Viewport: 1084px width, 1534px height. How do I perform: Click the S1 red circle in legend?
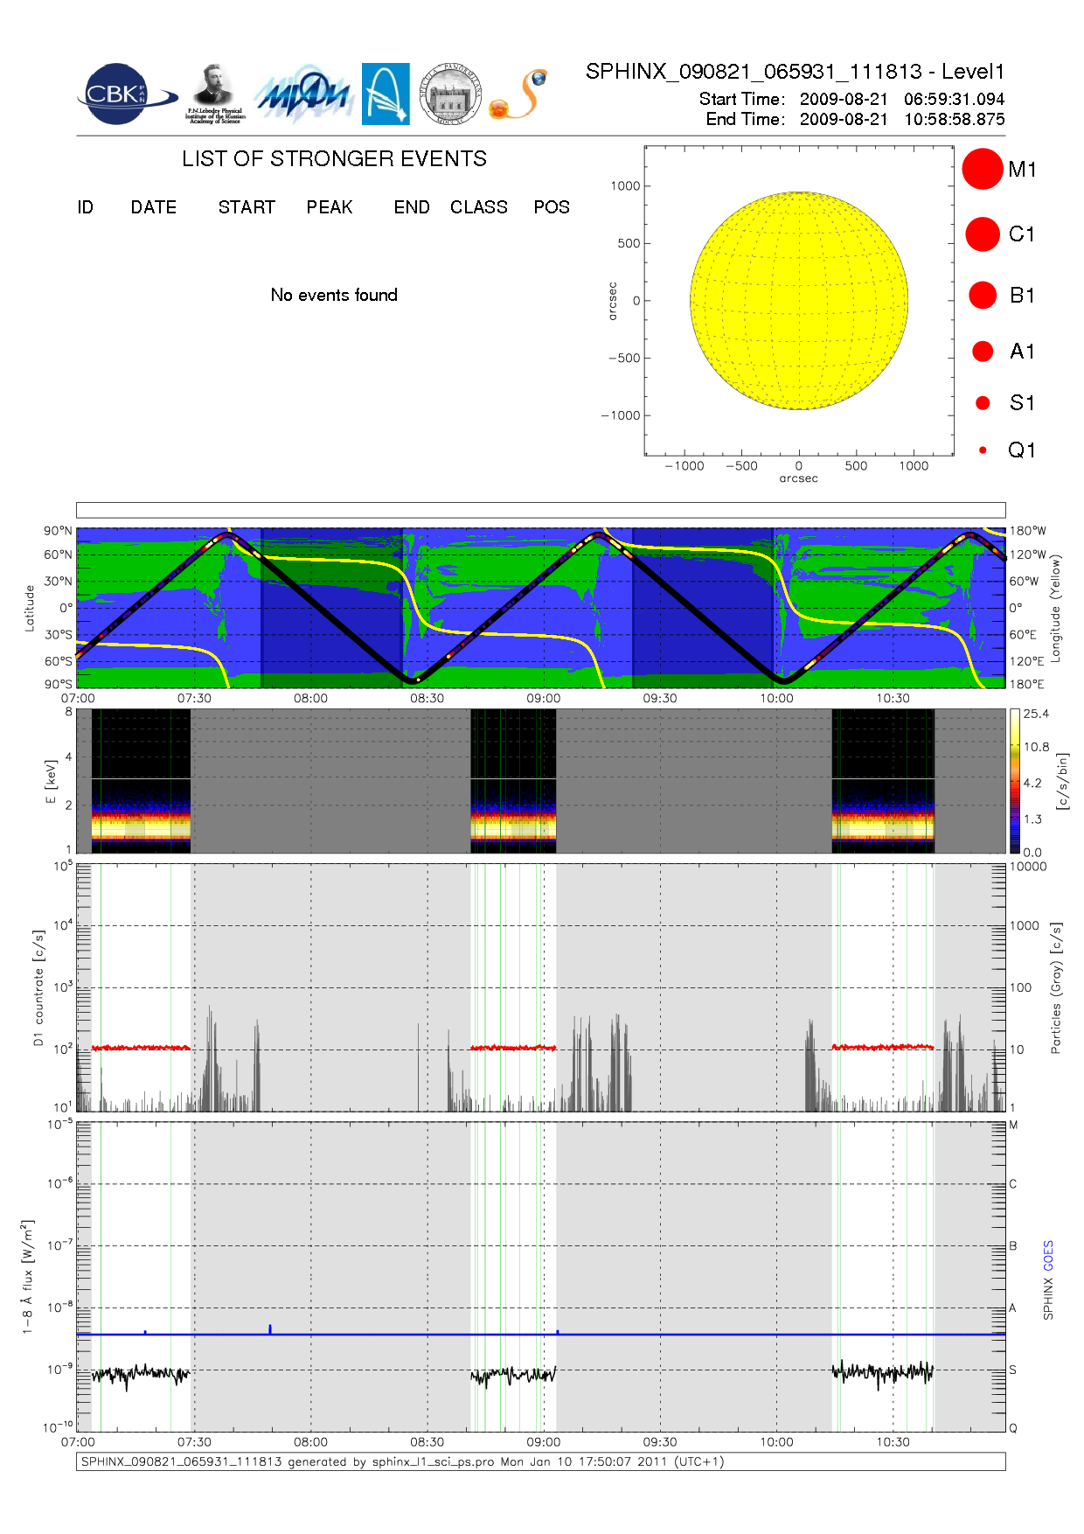[982, 403]
